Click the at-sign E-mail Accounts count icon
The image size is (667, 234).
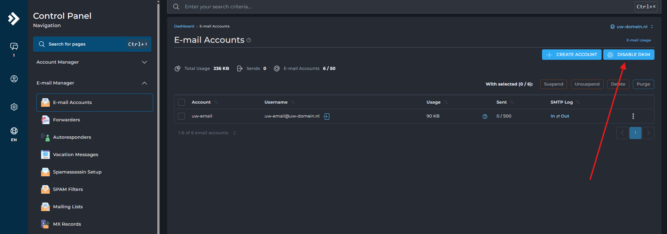point(277,68)
